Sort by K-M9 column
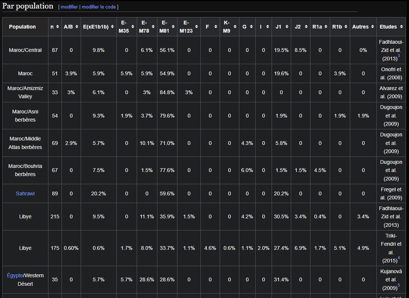409x298 pixels. click(229, 27)
